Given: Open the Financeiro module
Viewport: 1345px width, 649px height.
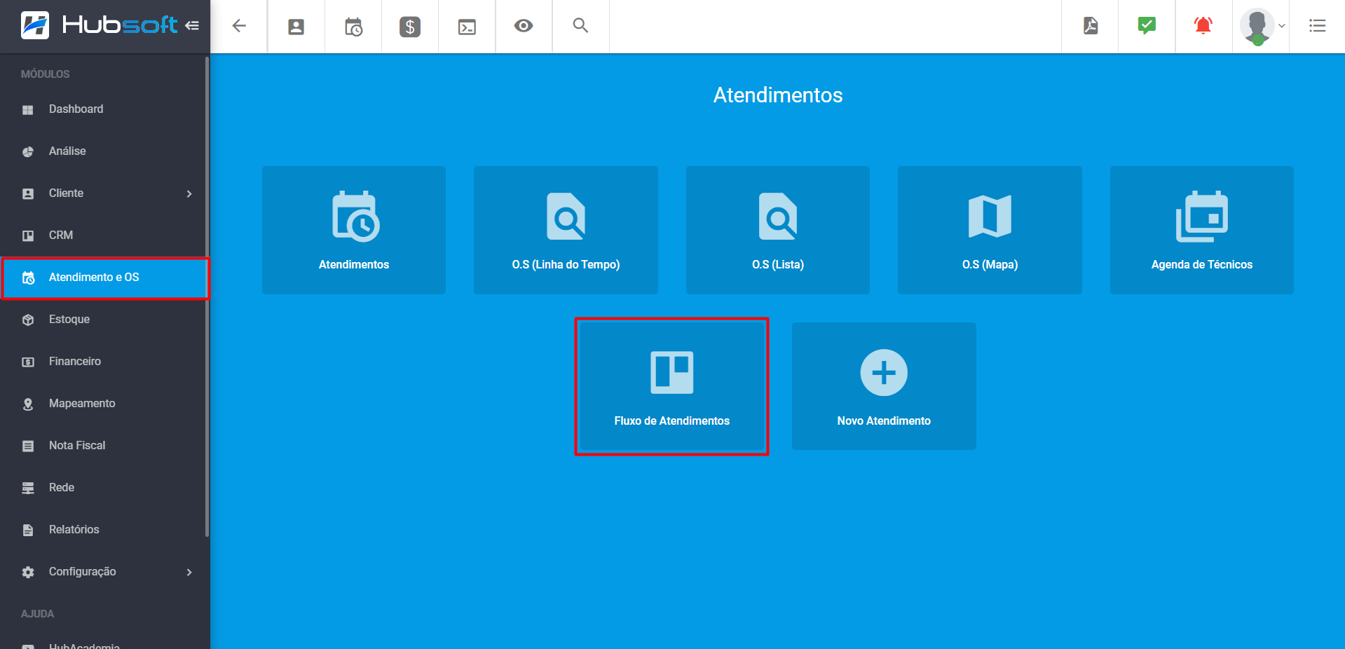Looking at the screenshot, I should [105, 362].
